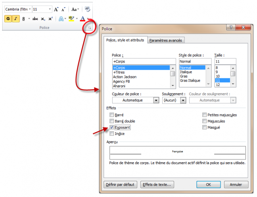Toggle italic formatting in the ribbon
The width and height of the screenshot is (257, 197).
tap(16, 19)
